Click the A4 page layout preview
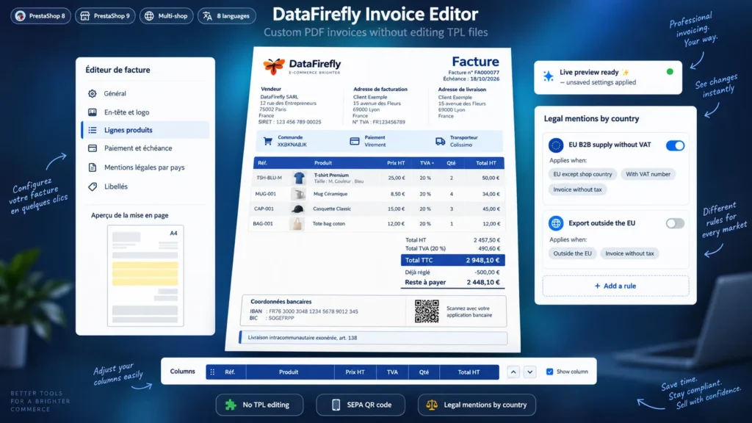 [145, 276]
